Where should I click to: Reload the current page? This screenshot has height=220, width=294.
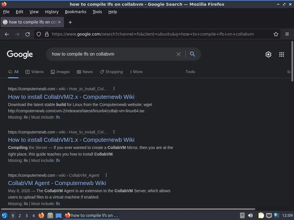pos(28,34)
